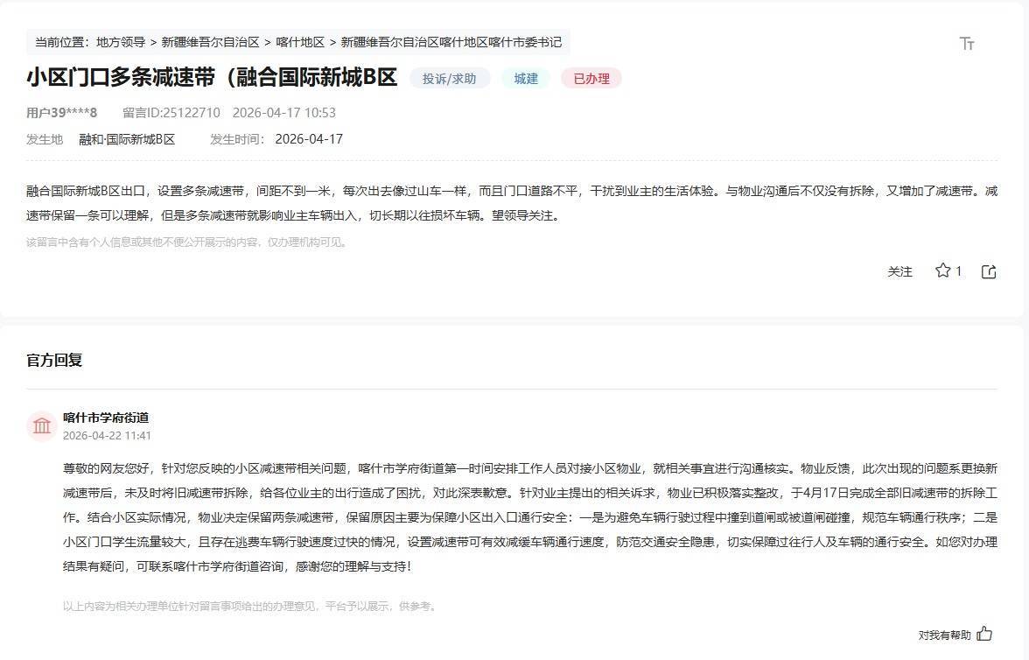Viewport: 1029px width, 660px height.
Task: Follow the post via 关注
Action: tap(899, 271)
